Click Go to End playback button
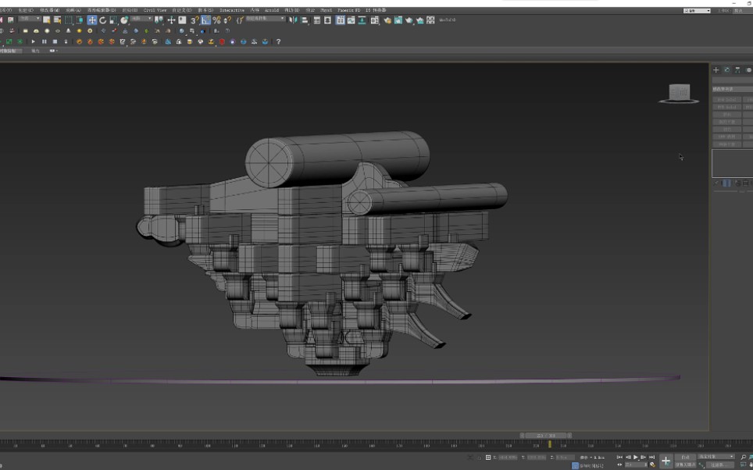 click(x=651, y=457)
